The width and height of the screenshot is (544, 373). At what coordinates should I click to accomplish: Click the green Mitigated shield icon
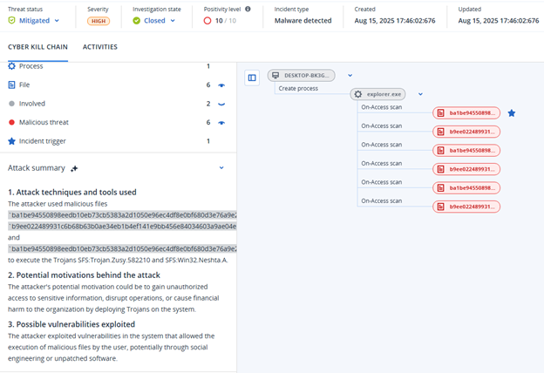click(11, 21)
